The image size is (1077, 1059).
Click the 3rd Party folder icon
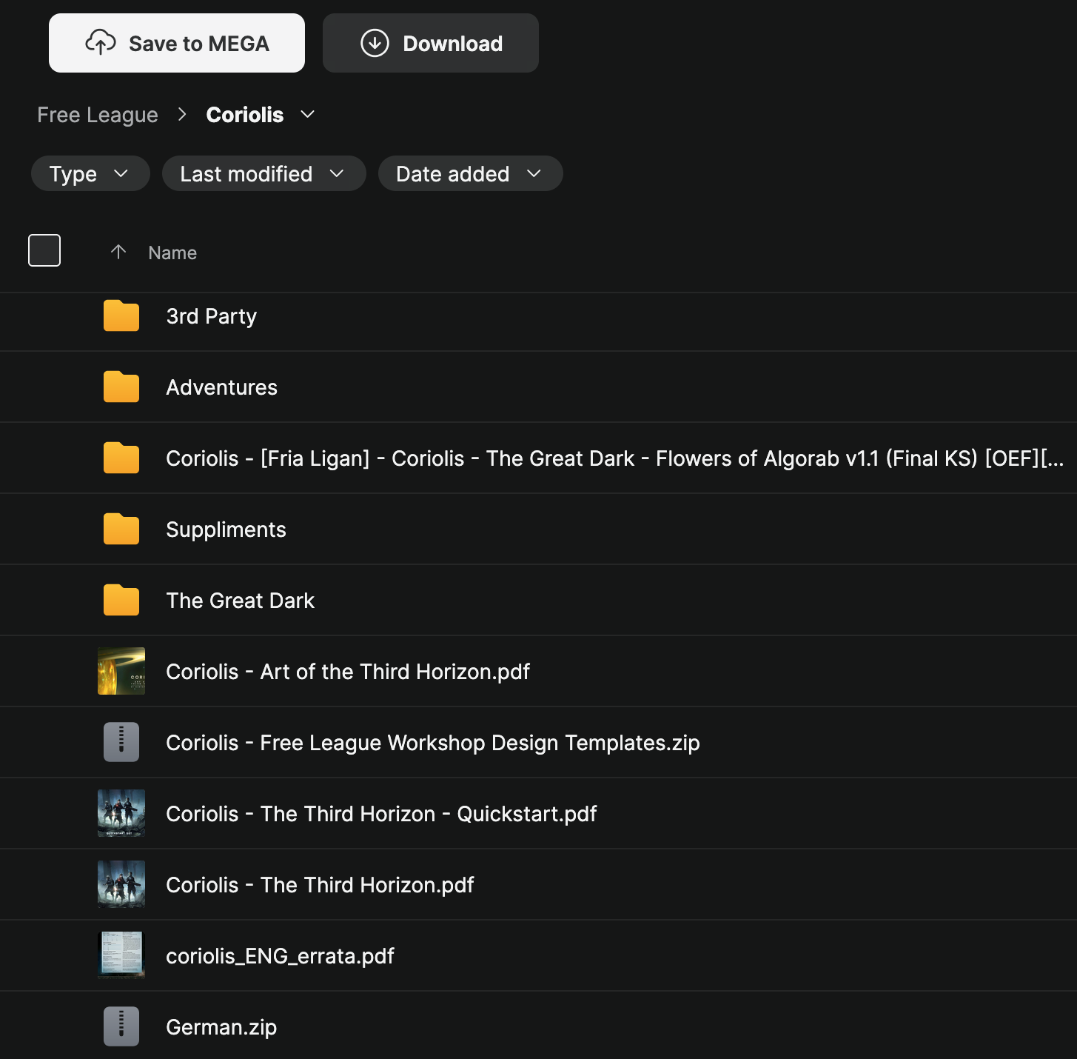tap(121, 316)
